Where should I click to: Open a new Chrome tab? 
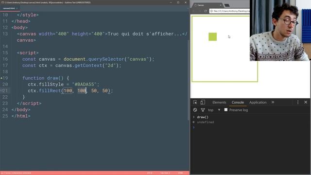(227, 5)
